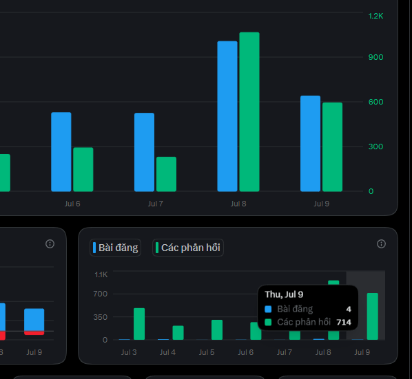Click Jul 4 label in replies chart
The image size is (412, 379).
tap(167, 352)
